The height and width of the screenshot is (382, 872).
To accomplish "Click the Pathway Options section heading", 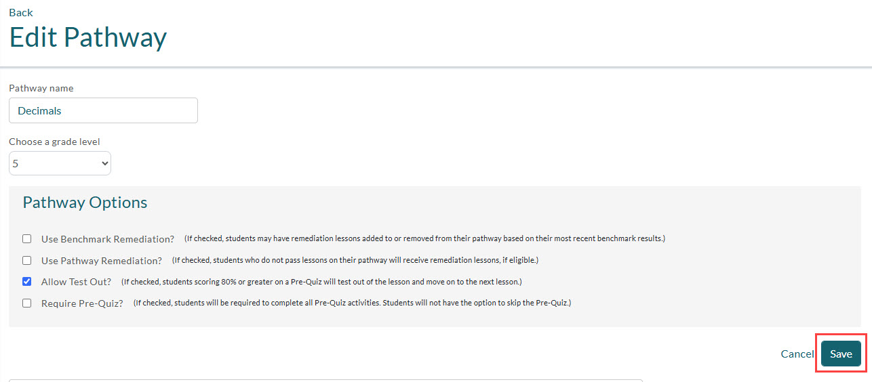I will coord(85,203).
